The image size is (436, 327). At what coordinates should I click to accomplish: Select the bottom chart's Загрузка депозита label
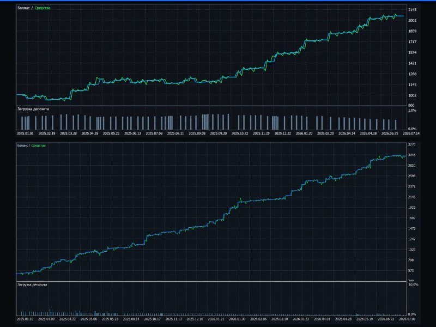[32, 284]
